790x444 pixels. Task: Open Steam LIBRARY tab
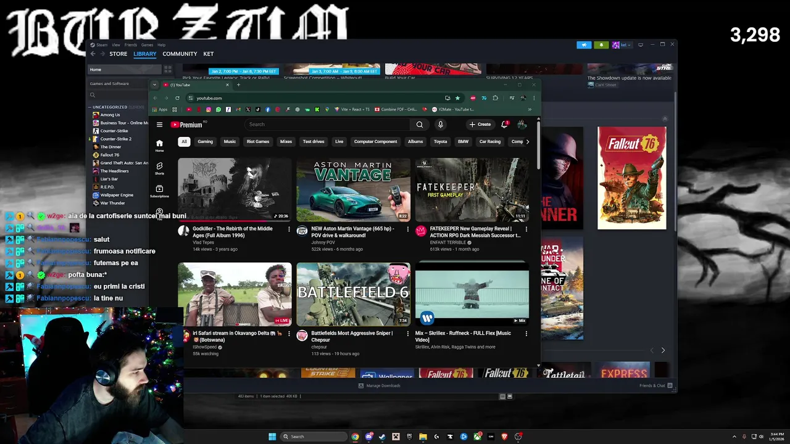point(145,54)
